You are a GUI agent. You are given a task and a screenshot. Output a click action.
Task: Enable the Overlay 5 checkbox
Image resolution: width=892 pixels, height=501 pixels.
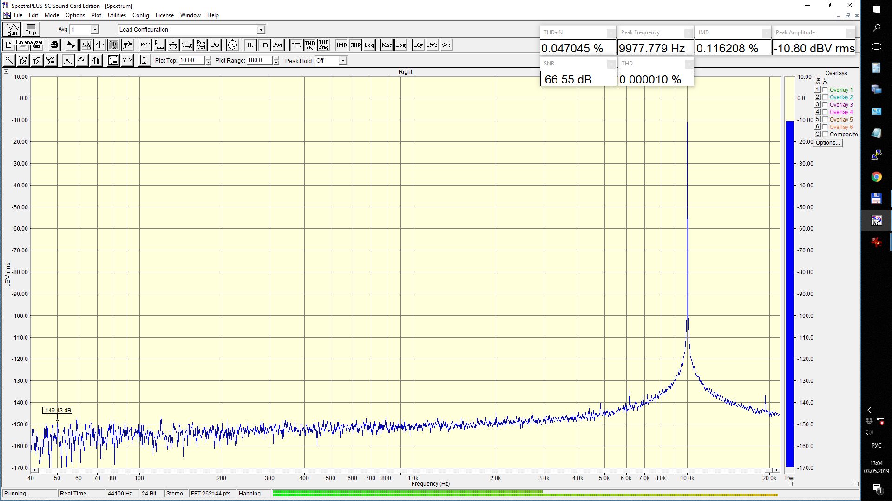825,119
